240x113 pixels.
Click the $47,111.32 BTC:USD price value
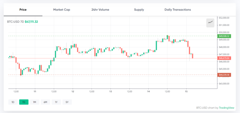pos(31,22)
